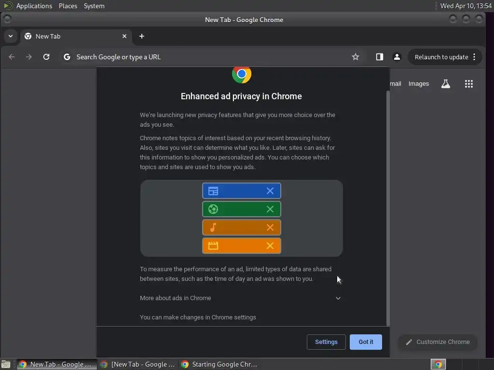The image size is (494, 370).
Task: Open the Images link
Action: click(x=418, y=84)
